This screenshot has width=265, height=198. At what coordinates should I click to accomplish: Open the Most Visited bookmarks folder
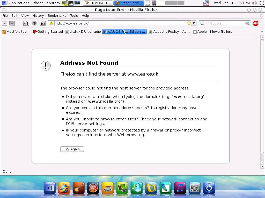(14, 32)
